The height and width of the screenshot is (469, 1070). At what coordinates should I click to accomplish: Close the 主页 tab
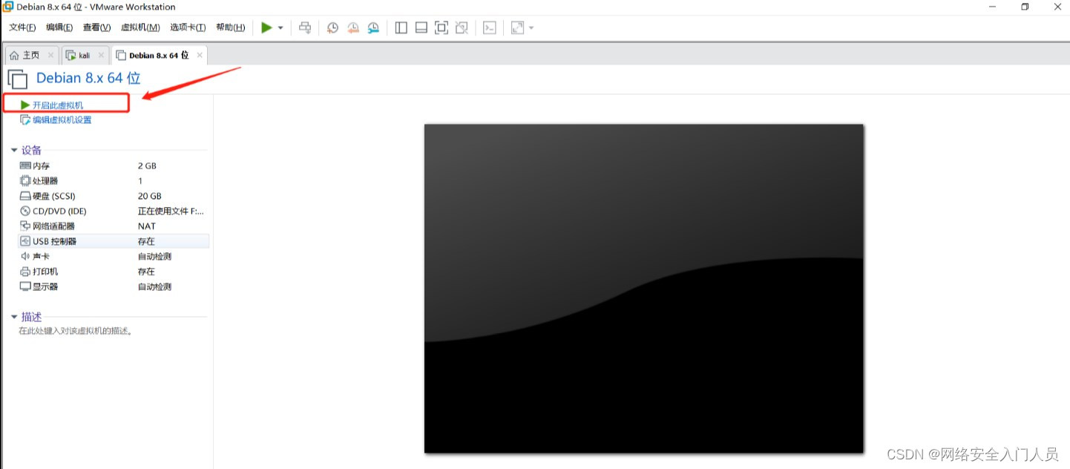(50, 55)
